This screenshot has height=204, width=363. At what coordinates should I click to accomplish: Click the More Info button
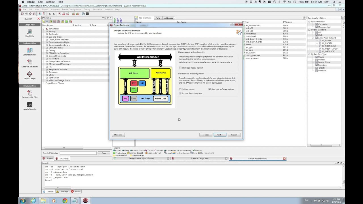(118, 135)
